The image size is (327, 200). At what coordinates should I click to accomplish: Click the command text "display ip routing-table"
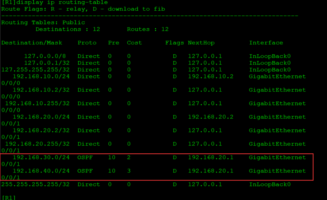click(62, 3)
